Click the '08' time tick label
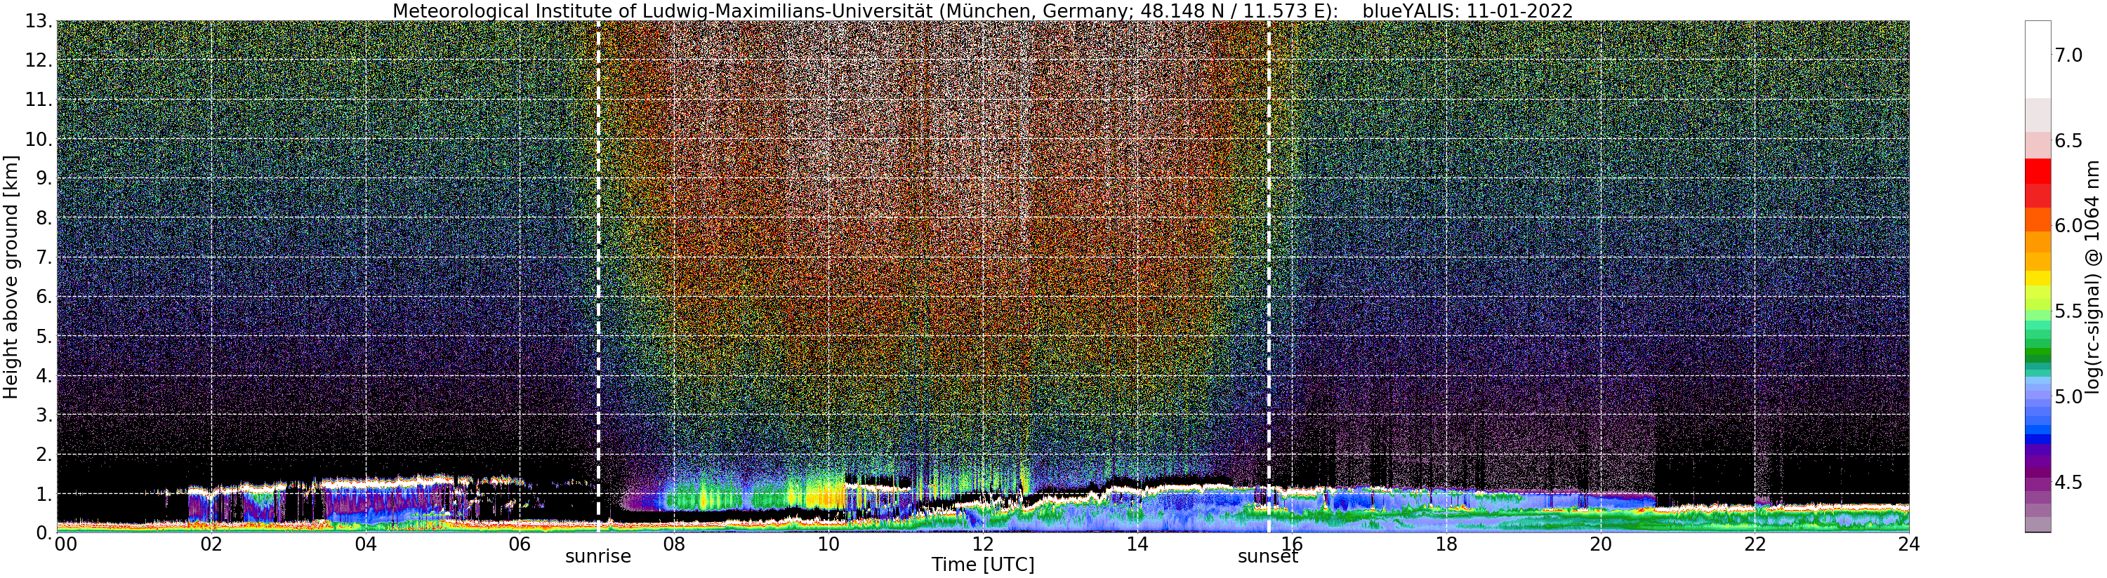2107x578 pixels. [x=674, y=544]
